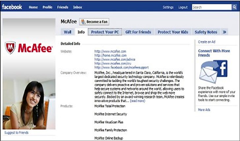Viewport: 240px width, 141px height.
Task: Click the search magnifier icon
Action: 234,7
